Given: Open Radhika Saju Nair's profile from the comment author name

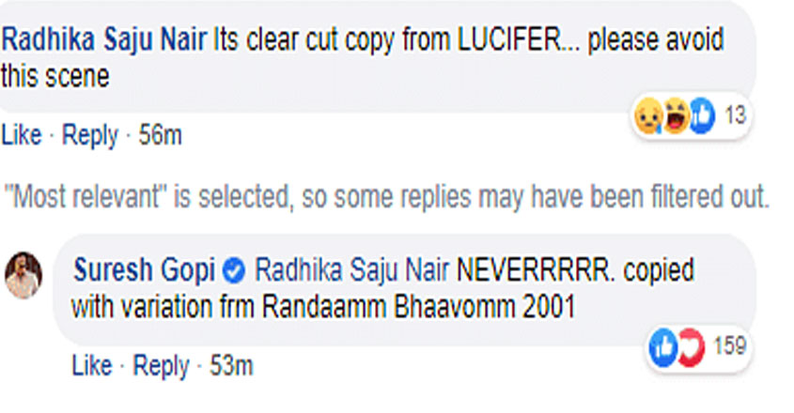Looking at the screenshot, I should tap(104, 39).
